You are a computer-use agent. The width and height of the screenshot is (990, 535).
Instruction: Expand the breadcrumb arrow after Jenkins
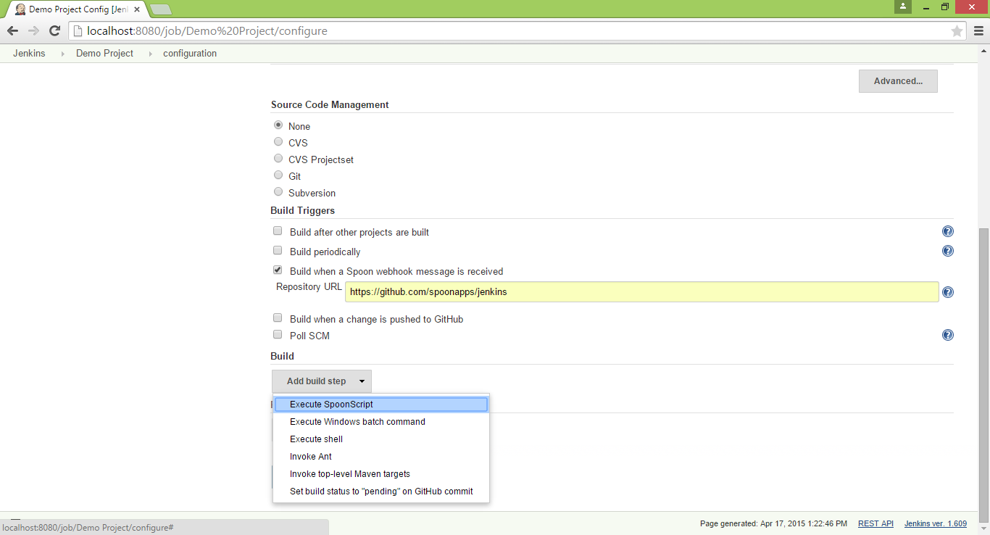(x=62, y=54)
